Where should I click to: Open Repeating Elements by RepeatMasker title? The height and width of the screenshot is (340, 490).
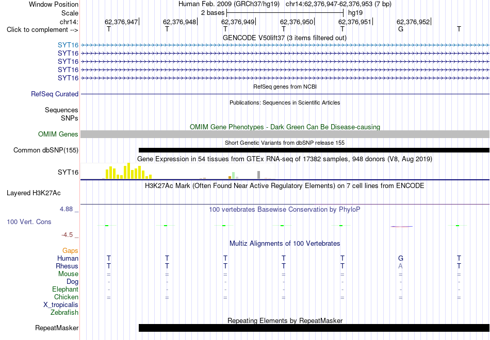click(x=285, y=320)
